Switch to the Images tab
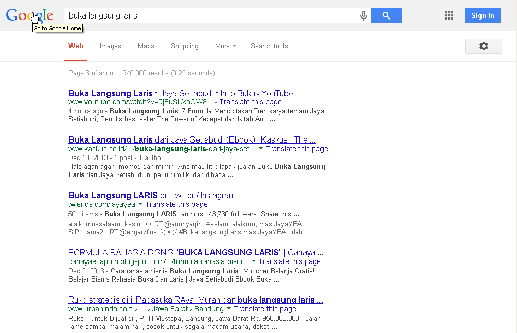517x333 pixels. (x=111, y=46)
